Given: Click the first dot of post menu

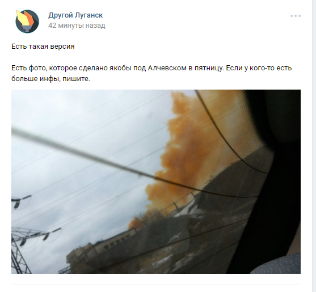Looking at the screenshot, I should coord(292,16).
